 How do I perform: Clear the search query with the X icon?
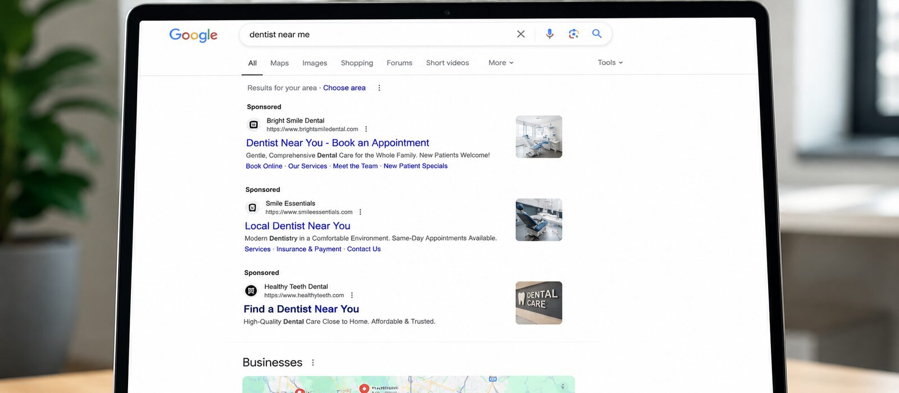click(x=521, y=34)
